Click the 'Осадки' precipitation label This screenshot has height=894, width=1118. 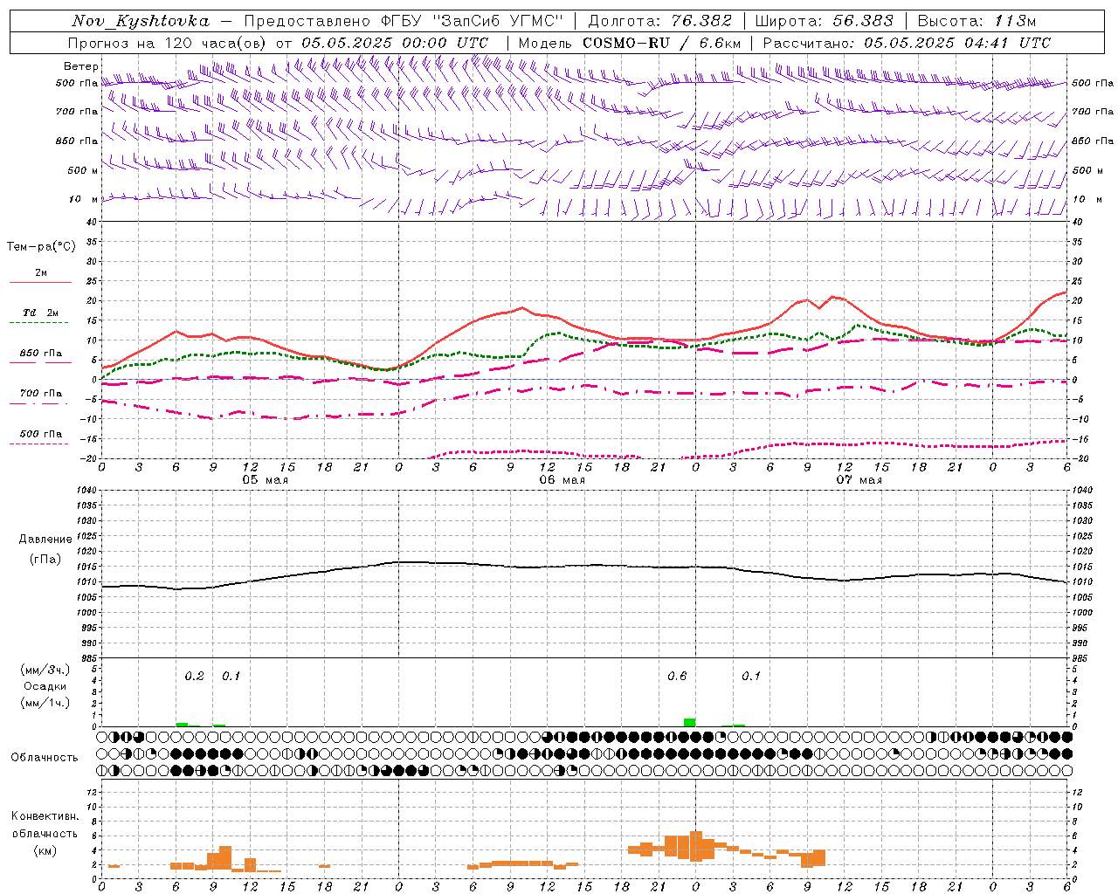click(x=45, y=686)
